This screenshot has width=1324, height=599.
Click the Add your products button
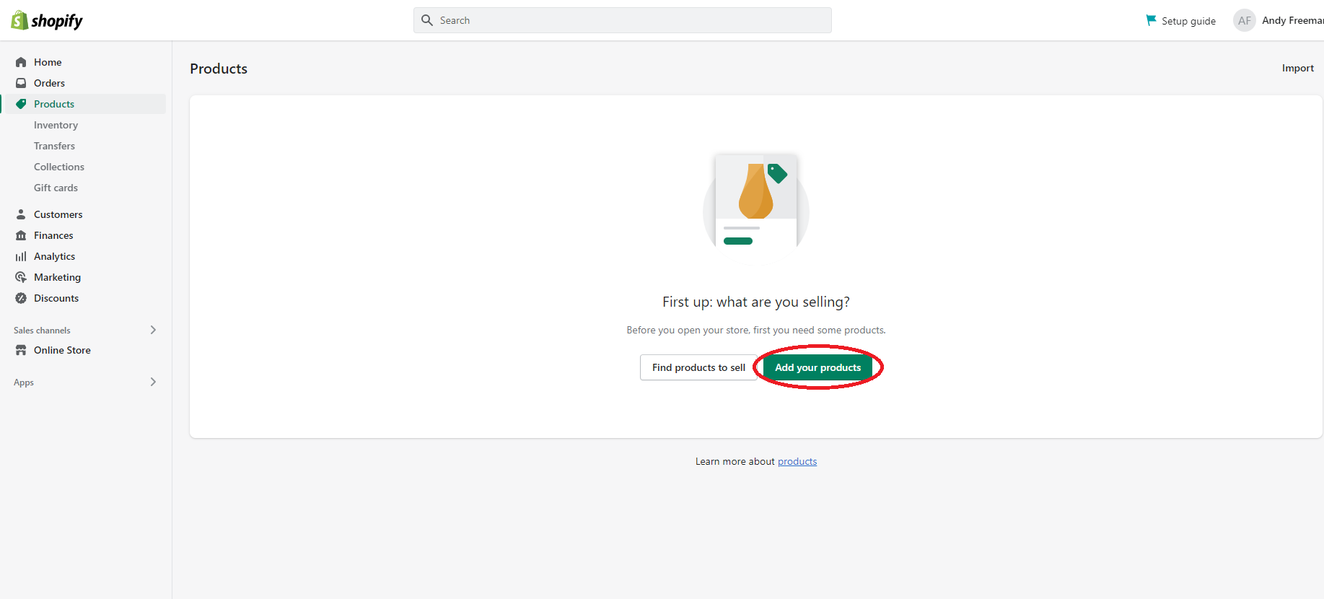click(x=817, y=367)
